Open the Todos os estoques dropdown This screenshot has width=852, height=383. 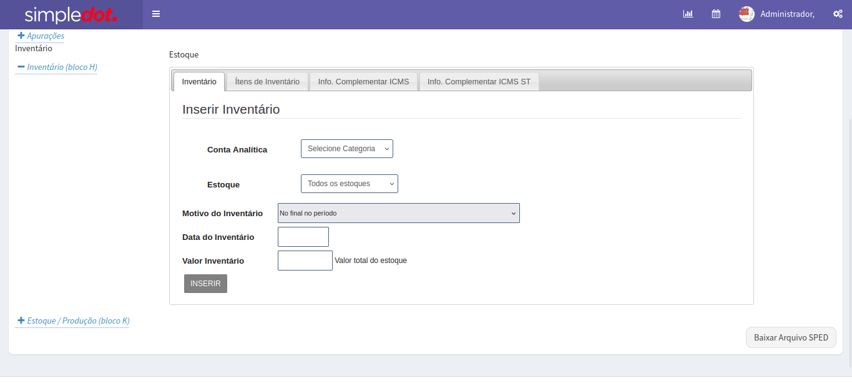click(349, 184)
